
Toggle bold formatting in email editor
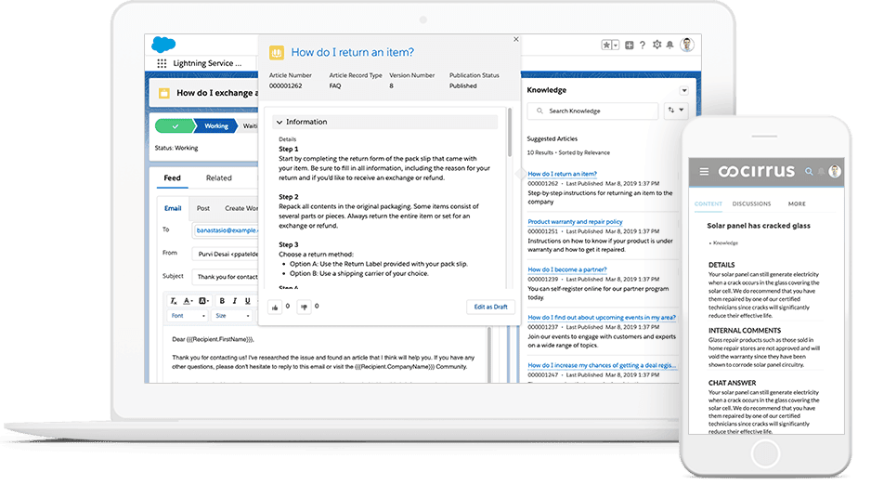pyautogui.click(x=223, y=301)
